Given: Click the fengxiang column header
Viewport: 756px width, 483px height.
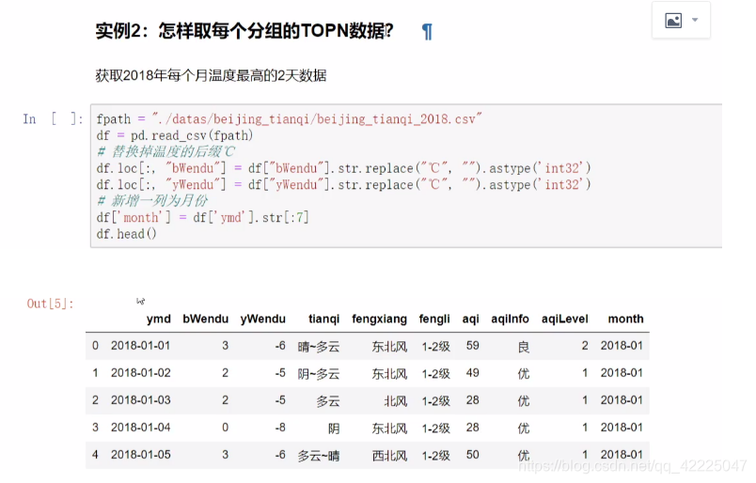Looking at the screenshot, I should coord(380,319).
